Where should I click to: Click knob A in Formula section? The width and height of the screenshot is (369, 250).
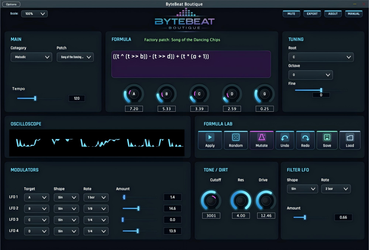pos(134,94)
